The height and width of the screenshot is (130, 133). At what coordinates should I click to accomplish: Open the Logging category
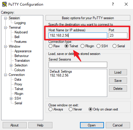[20, 23]
